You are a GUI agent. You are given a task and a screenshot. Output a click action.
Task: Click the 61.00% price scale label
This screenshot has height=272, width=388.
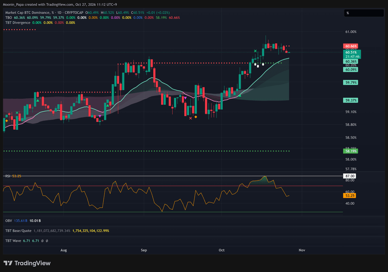pos(351,32)
